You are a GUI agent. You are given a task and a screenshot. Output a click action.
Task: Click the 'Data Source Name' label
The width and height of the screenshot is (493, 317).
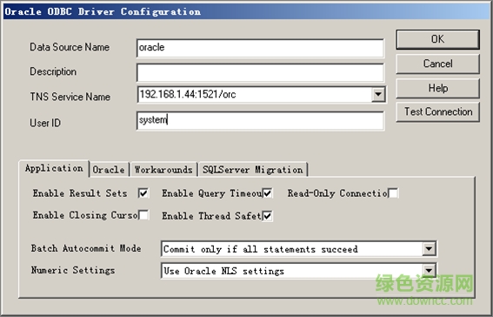pos(70,47)
